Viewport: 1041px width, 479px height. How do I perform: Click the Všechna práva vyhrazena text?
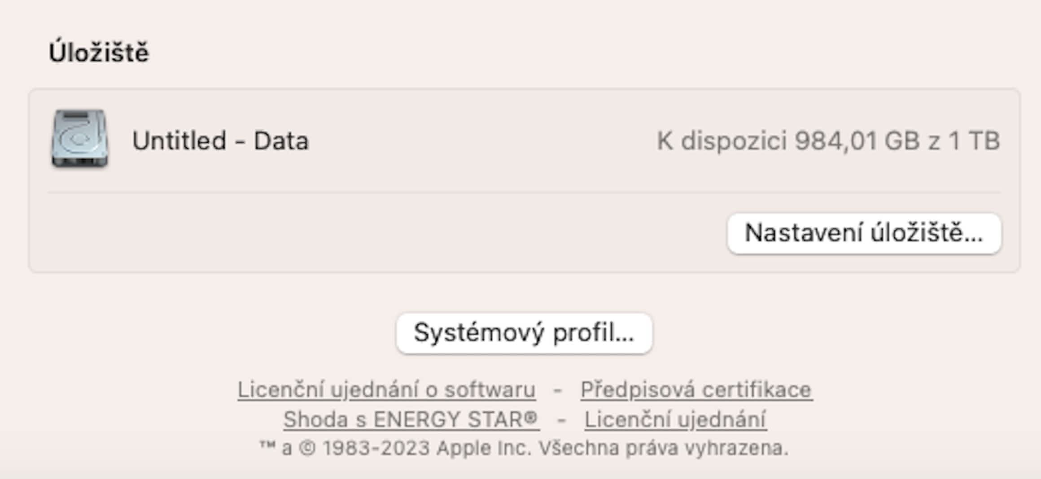tap(663, 448)
